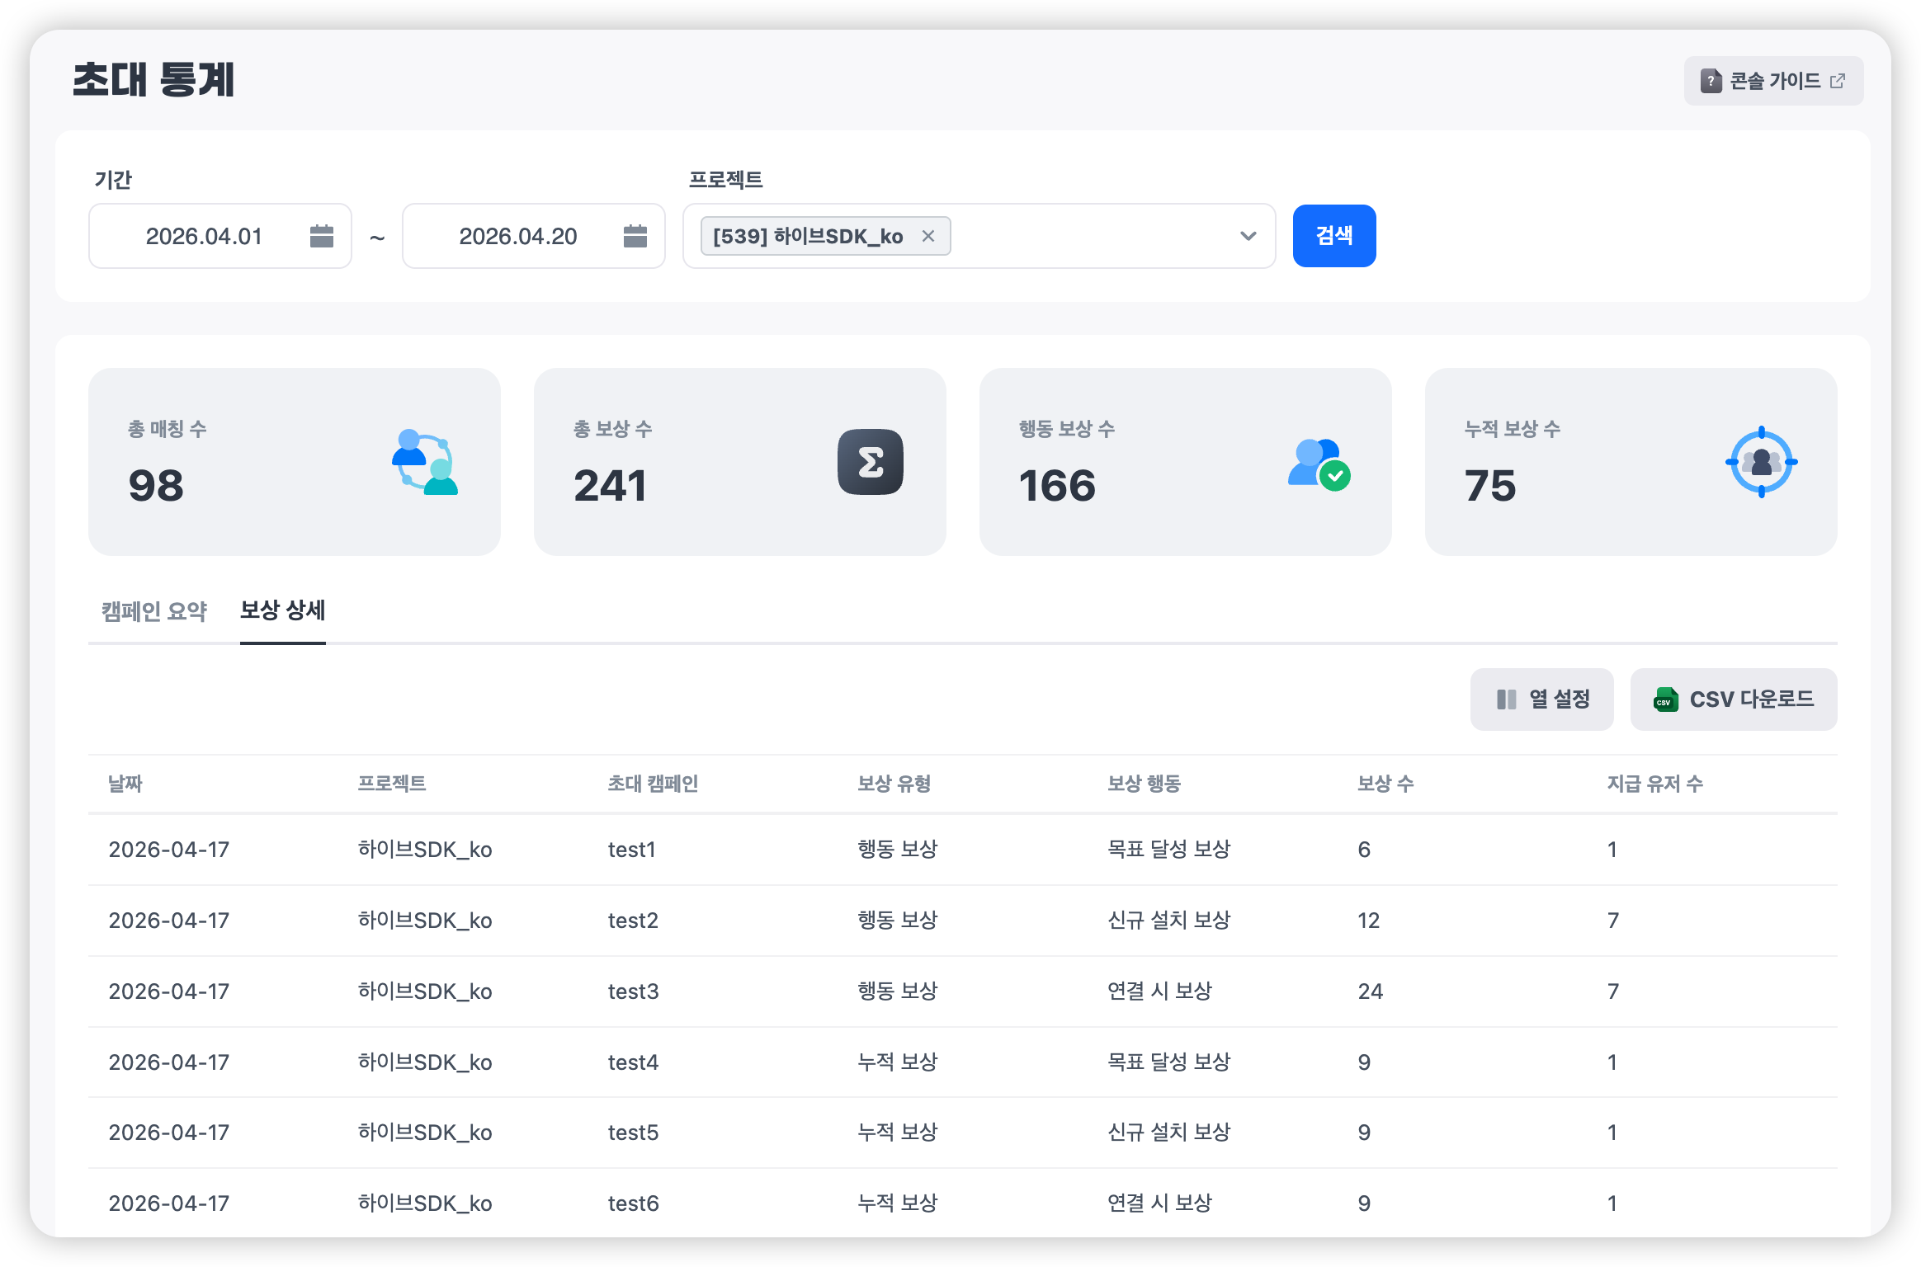
Task: Click the blue 검색 button
Action: [x=1333, y=236]
